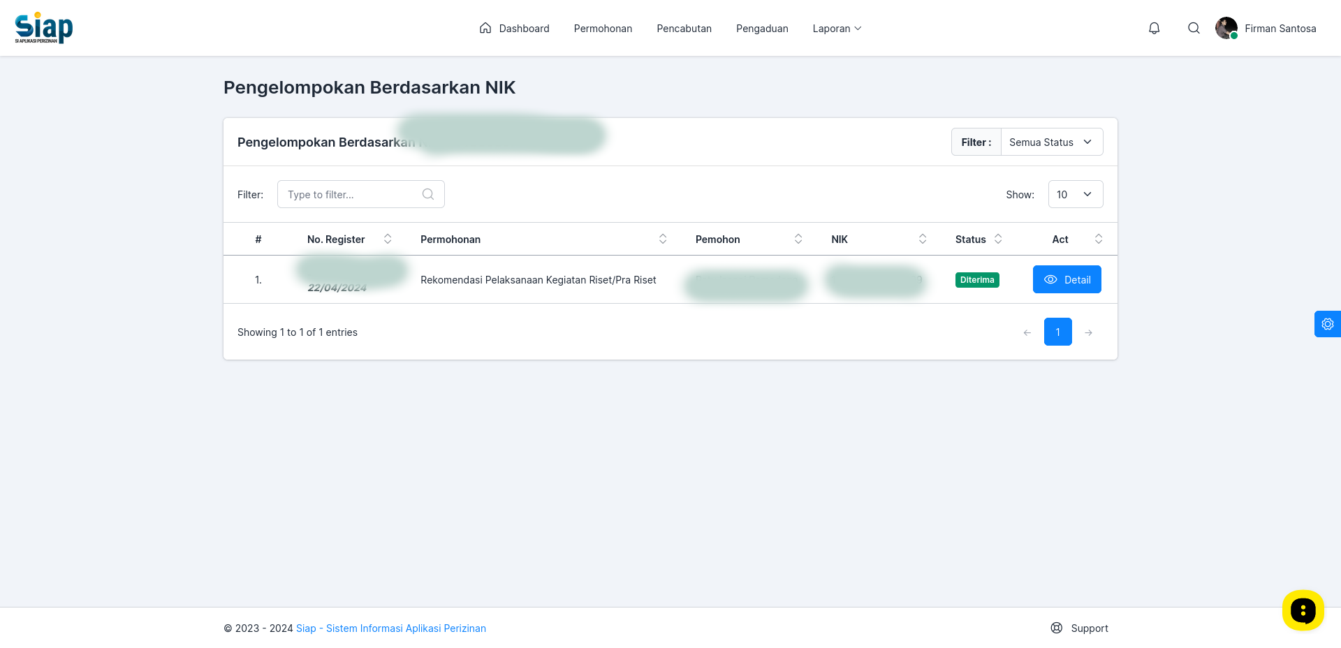Open the Show 10 entries dropdown

tap(1076, 194)
